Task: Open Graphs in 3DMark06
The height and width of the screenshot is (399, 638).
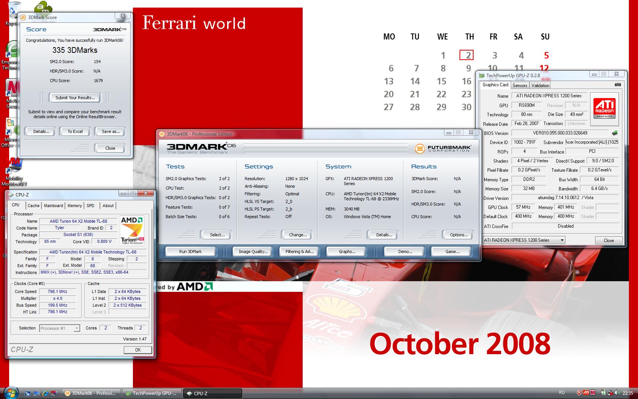Action: [x=347, y=252]
